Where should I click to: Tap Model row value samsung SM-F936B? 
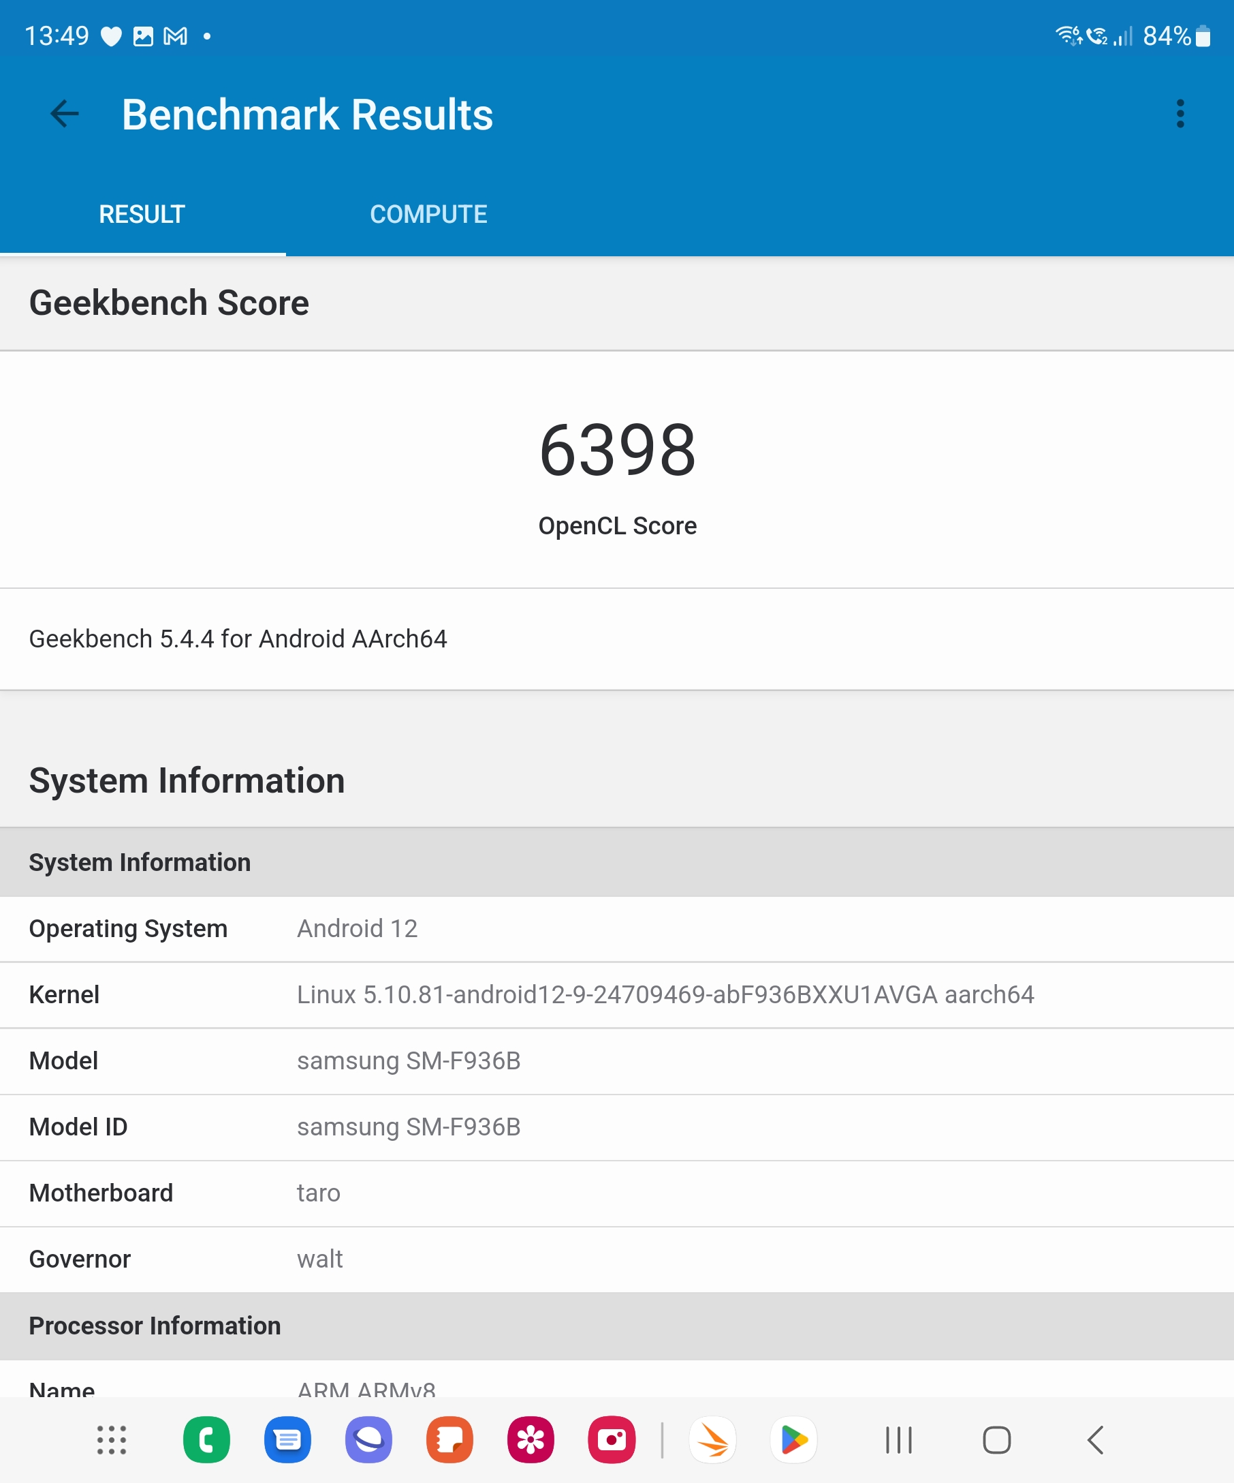coord(409,1060)
